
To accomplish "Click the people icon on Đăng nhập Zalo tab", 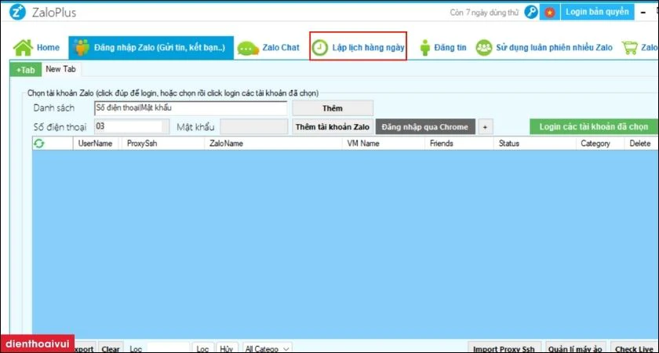I will click(82, 48).
